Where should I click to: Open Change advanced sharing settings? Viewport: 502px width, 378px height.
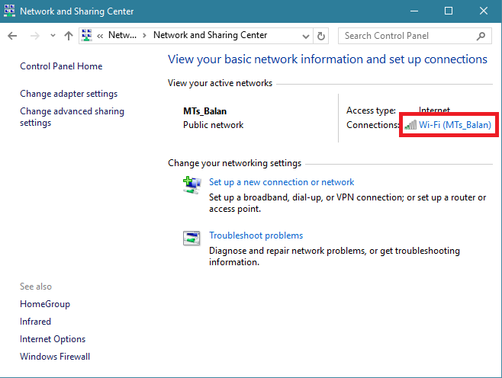pyautogui.click(x=72, y=117)
